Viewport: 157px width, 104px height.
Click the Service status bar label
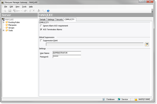(x=125, y=99)
